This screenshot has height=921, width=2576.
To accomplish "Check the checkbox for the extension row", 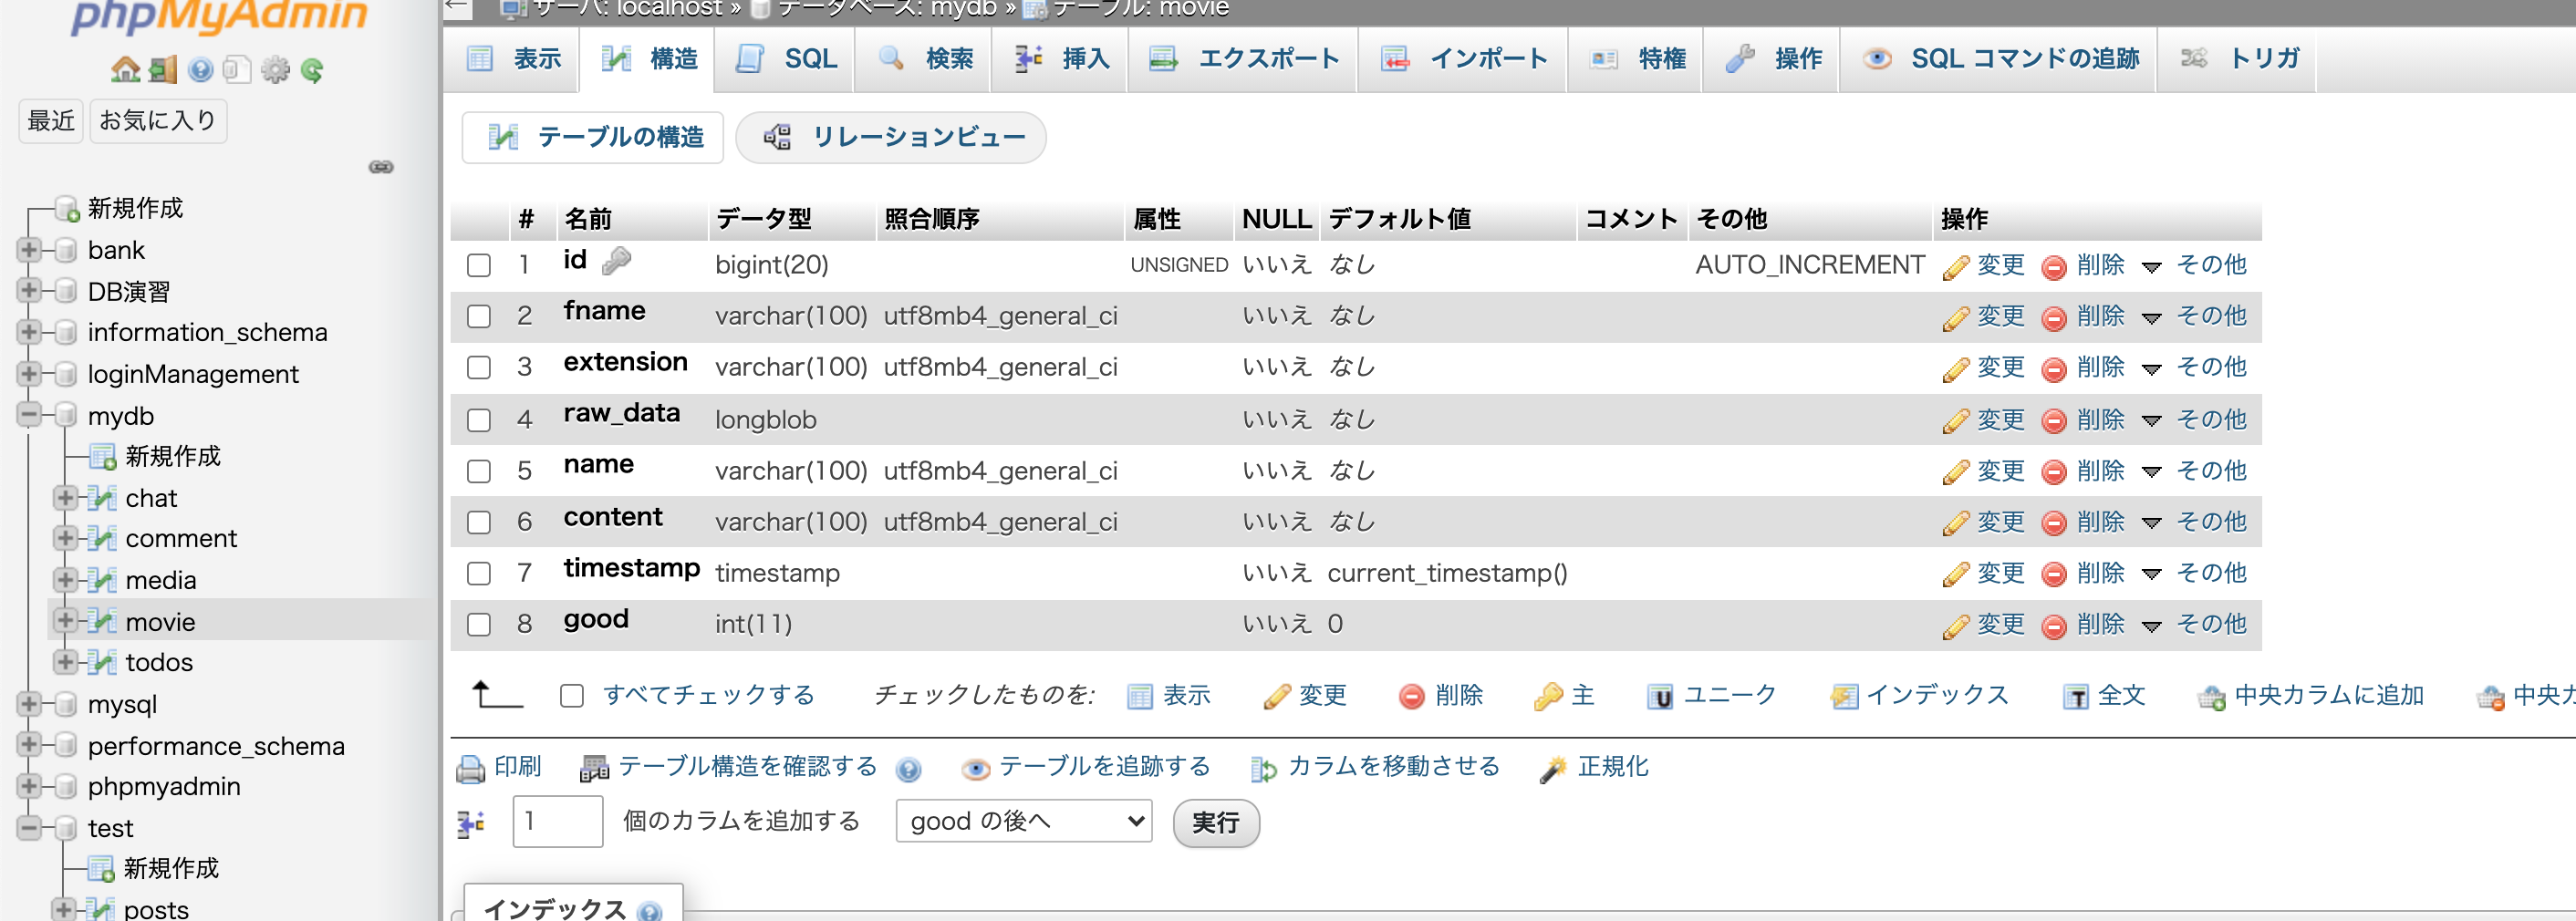I will (478, 367).
